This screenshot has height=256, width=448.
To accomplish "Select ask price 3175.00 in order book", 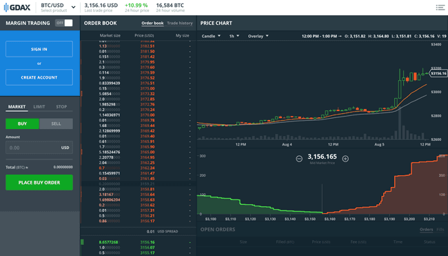I will tap(147, 89).
